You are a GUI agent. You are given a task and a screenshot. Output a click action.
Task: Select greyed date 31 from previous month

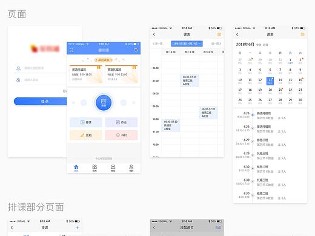coord(280,61)
